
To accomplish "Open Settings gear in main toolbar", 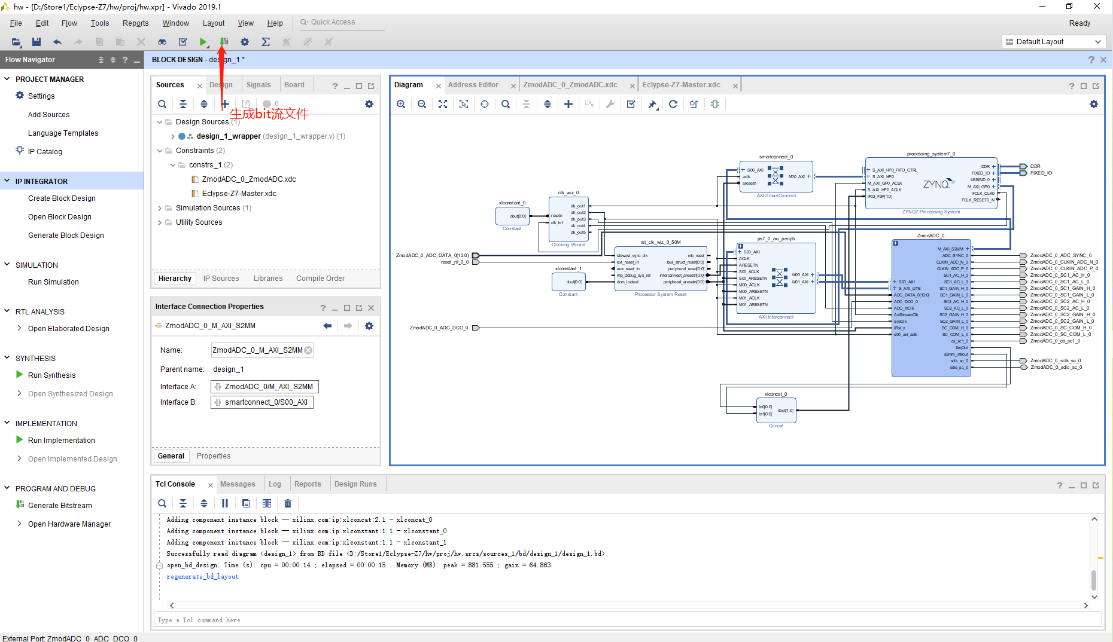I will tap(245, 42).
